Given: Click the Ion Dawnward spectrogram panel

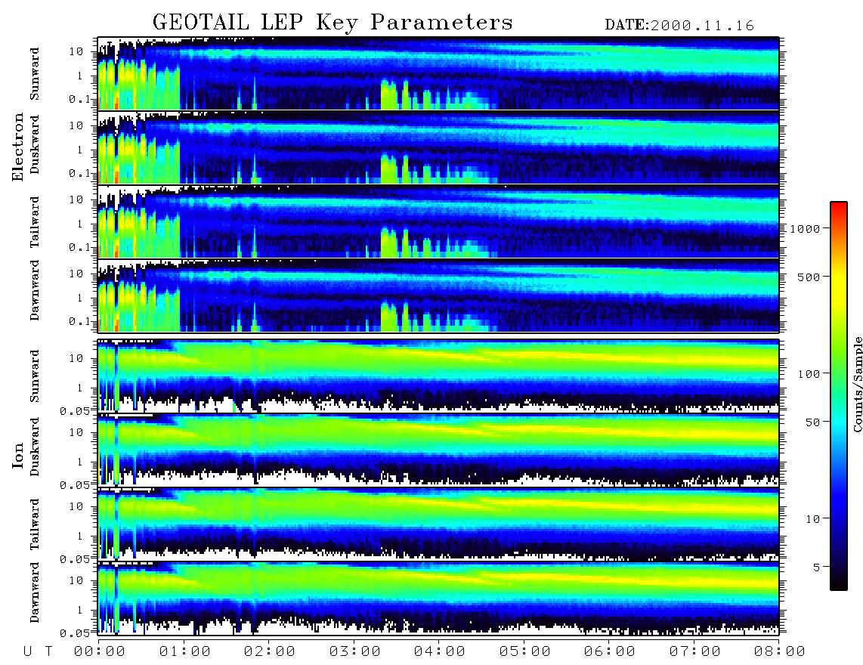Looking at the screenshot, I should click(438, 598).
